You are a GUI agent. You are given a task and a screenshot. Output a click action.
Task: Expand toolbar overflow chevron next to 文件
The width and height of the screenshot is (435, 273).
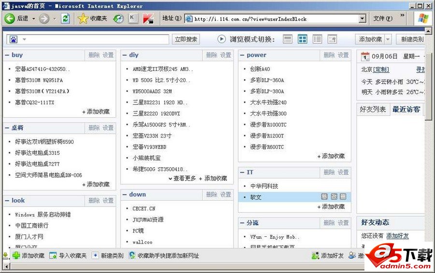pyautogui.click(x=402, y=15)
